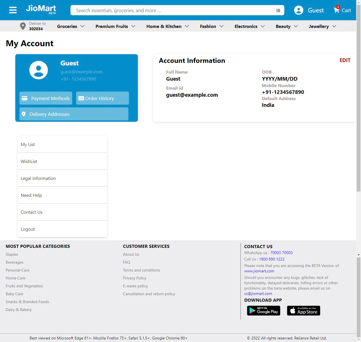Open Legal Information menu item
Image resolution: width=361 pixels, height=342 pixels.
tap(62, 178)
